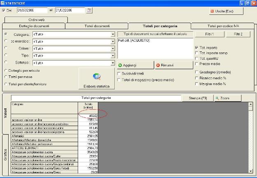The image size is (257, 178).
Task: Select the Valori vertical tab
Action: click(x=5, y=113)
